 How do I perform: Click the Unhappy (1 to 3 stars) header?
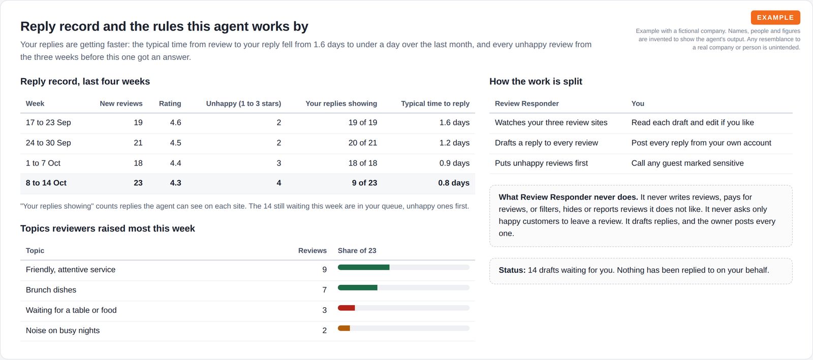[x=243, y=103]
